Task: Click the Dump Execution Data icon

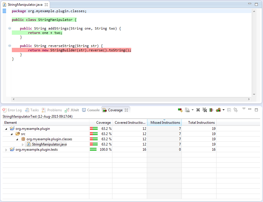Action: click(x=187, y=110)
